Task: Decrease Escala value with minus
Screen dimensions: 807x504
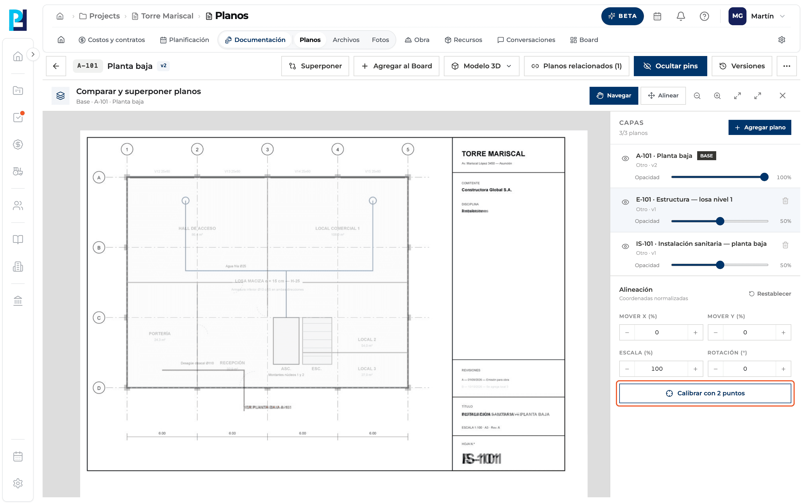Action: point(627,369)
